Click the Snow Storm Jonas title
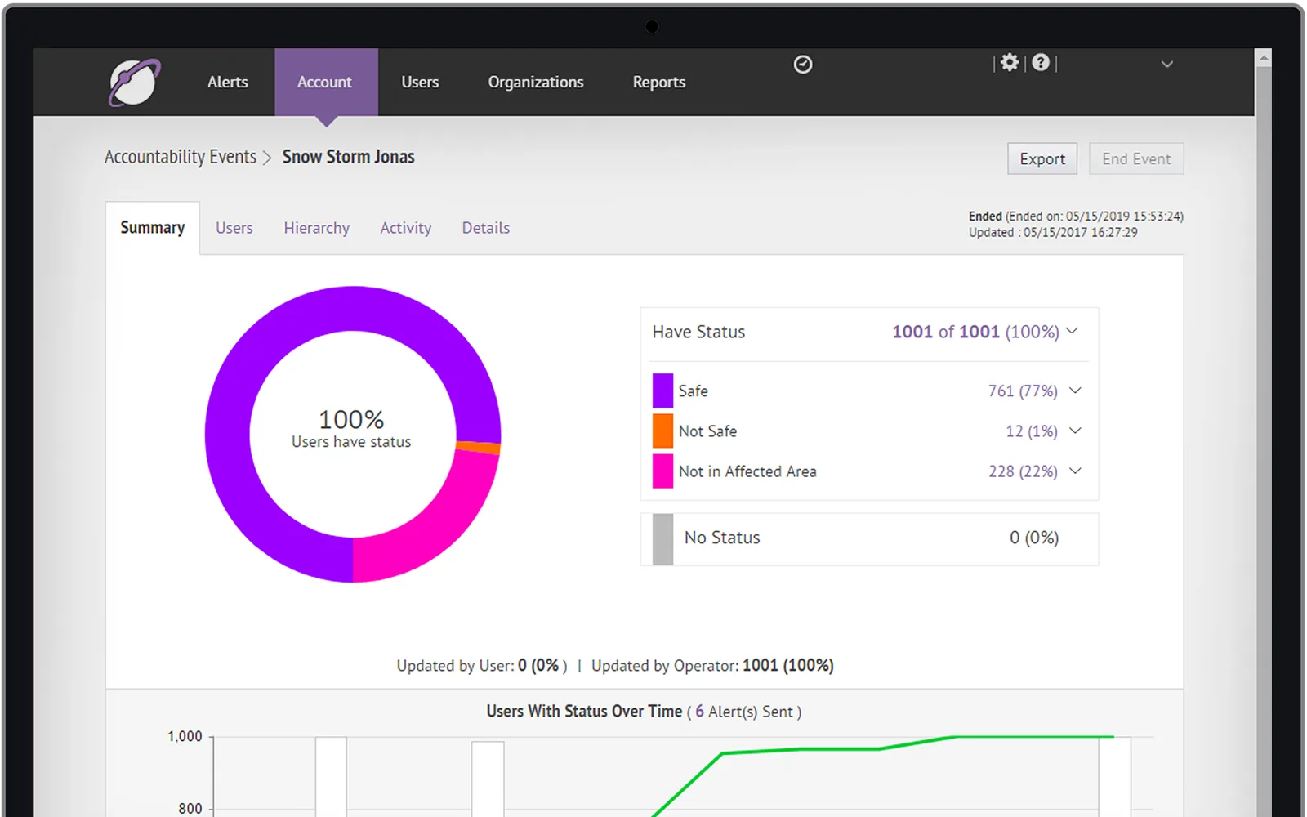The width and height of the screenshot is (1307, 817). click(x=349, y=157)
